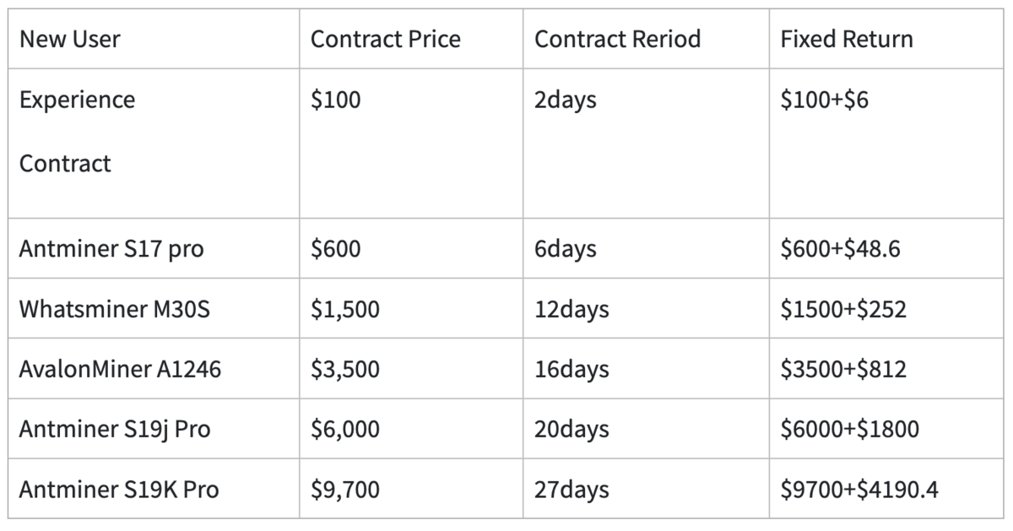This screenshot has height=531, width=1013.
Task: Select the "$9700+$4190.4" fixed return cell
Action: click(859, 489)
